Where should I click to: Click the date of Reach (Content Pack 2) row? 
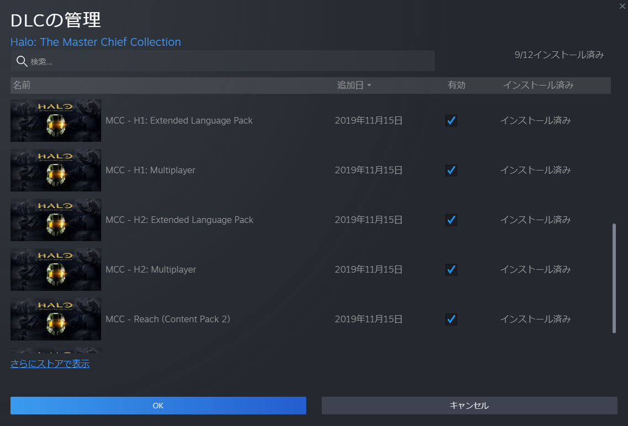click(x=369, y=319)
